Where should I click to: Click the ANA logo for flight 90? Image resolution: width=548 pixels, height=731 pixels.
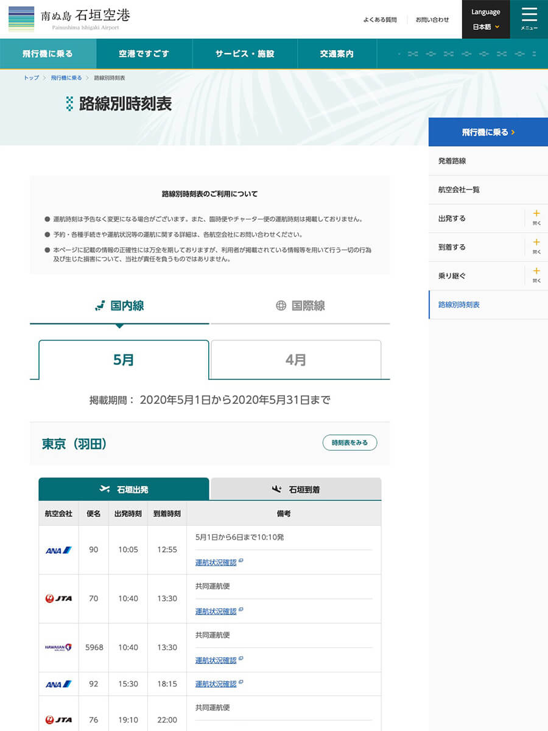(58, 550)
